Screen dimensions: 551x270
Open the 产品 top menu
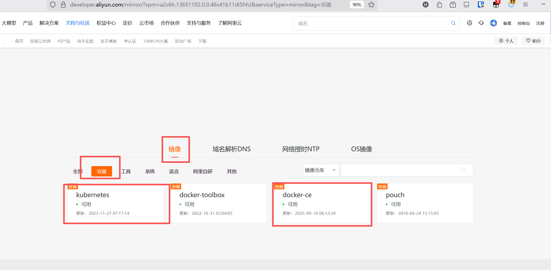[x=28, y=23]
